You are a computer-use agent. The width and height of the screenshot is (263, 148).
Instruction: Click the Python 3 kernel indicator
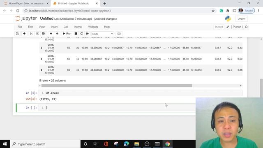tap(240, 27)
